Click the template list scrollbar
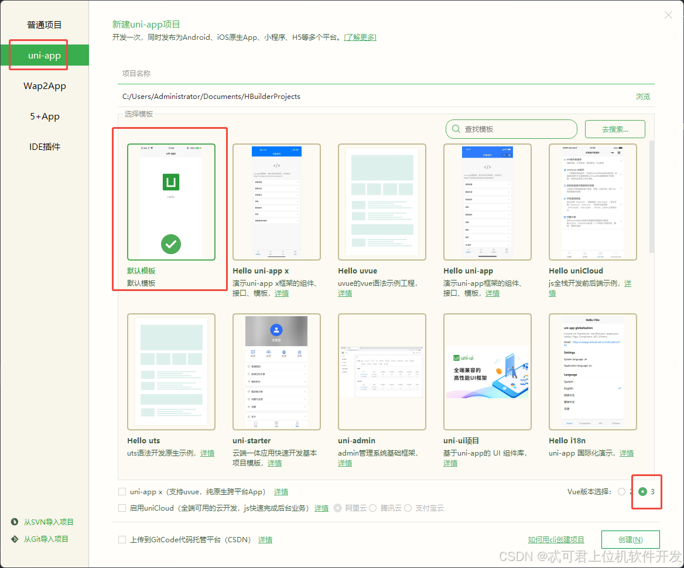 coord(652,197)
